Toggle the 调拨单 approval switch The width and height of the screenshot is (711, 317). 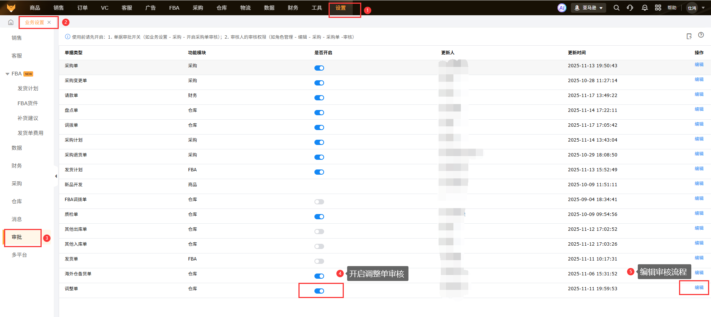pos(319,127)
